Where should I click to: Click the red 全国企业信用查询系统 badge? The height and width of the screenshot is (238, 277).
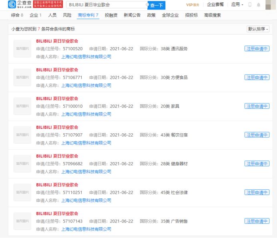[x=48, y=4]
